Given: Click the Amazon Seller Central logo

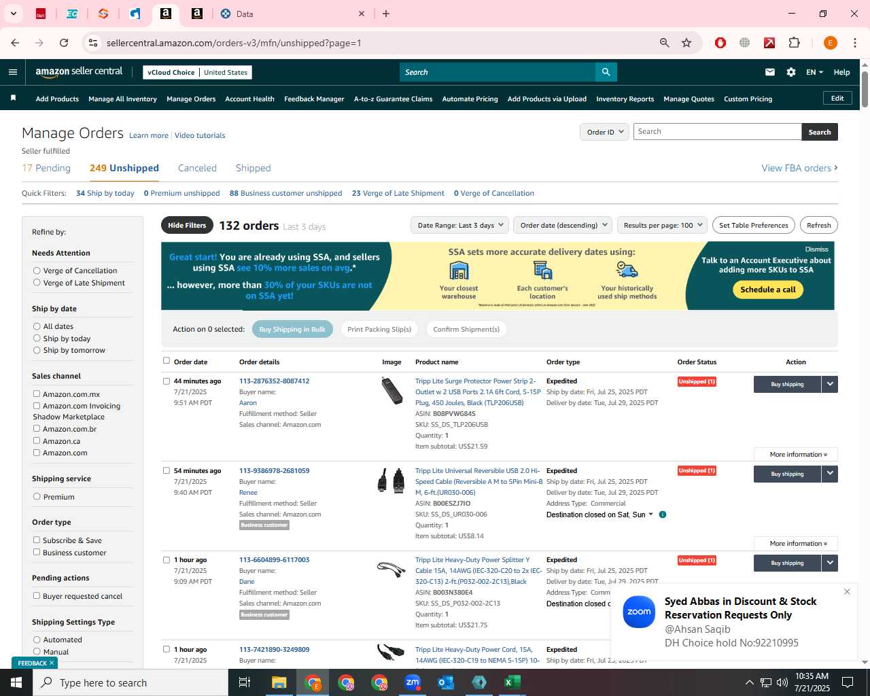Looking at the screenshot, I should click(79, 71).
